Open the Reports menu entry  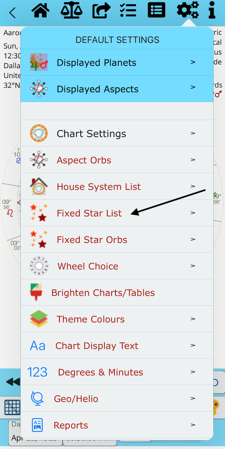click(71, 425)
